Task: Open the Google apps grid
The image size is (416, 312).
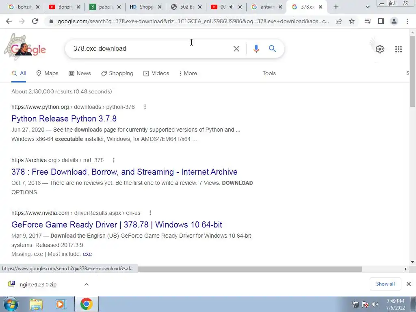Action: point(399,49)
